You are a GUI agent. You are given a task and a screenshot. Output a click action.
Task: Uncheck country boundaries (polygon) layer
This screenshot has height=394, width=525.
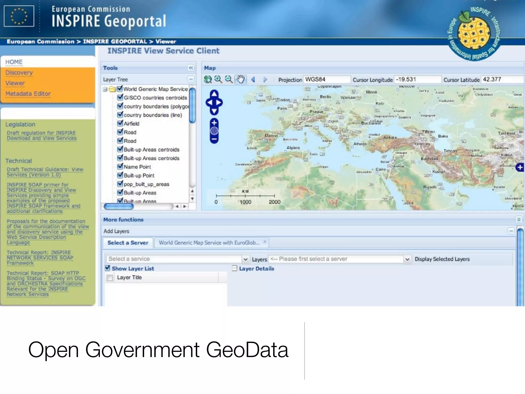(120, 106)
